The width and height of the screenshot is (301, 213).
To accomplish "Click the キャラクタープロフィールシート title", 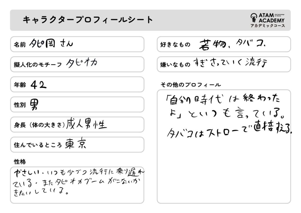I will click(88, 20).
